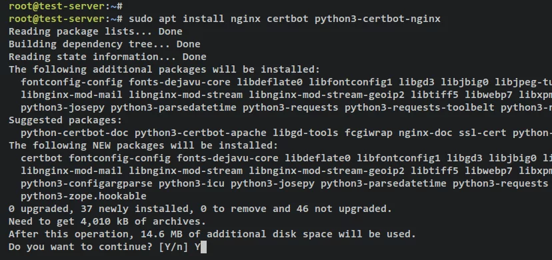Click the 'The following NEW packages' heading
Viewport: 552px width, 260px height.
click(x=143, y=145)
